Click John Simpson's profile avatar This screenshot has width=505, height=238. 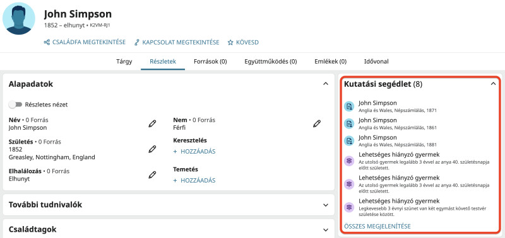(x=19, y=18)
